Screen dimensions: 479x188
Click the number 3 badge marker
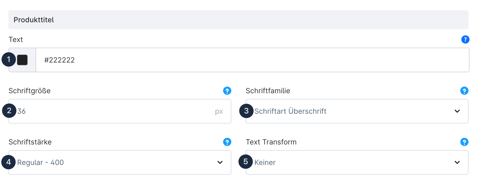coord(246,111)
